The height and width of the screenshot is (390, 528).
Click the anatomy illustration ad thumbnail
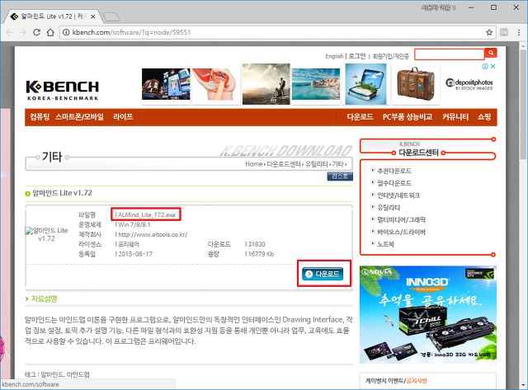(x=216, y=84)
